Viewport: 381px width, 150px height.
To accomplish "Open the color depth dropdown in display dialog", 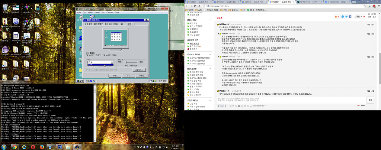I will [x=112, y=62].
